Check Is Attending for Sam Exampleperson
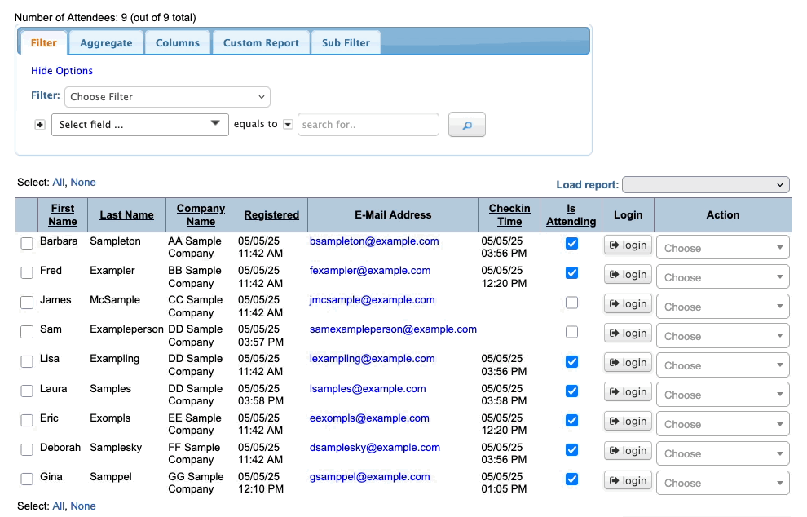 [x=571, y=332]
